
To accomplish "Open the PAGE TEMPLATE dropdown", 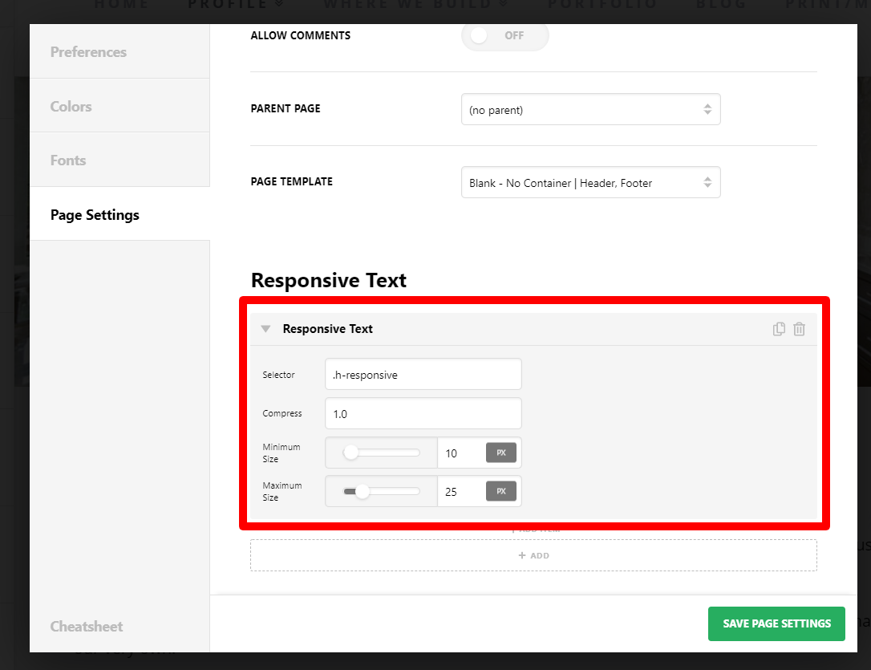I will coord(590,182).
